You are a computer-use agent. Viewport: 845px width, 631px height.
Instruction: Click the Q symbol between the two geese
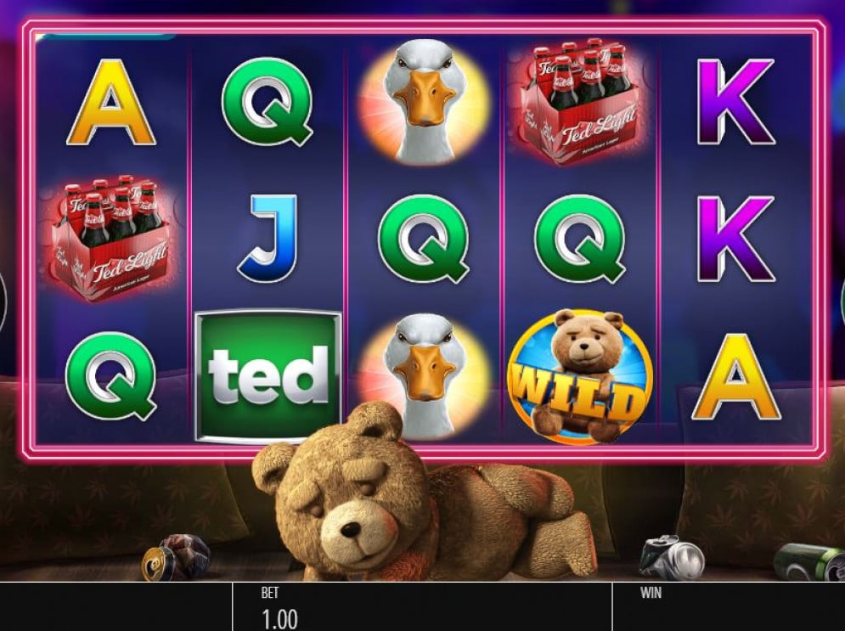click(424, 239)
